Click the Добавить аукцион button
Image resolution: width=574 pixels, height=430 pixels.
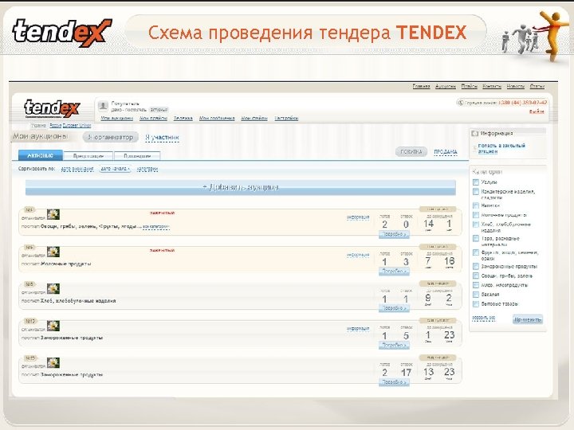point(241,187)
